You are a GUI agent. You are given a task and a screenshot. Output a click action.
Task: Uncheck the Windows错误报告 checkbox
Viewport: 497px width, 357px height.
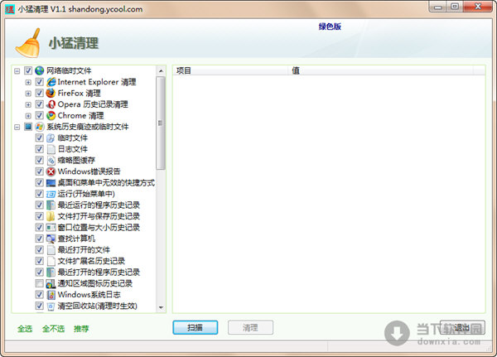tap(39, 171)
